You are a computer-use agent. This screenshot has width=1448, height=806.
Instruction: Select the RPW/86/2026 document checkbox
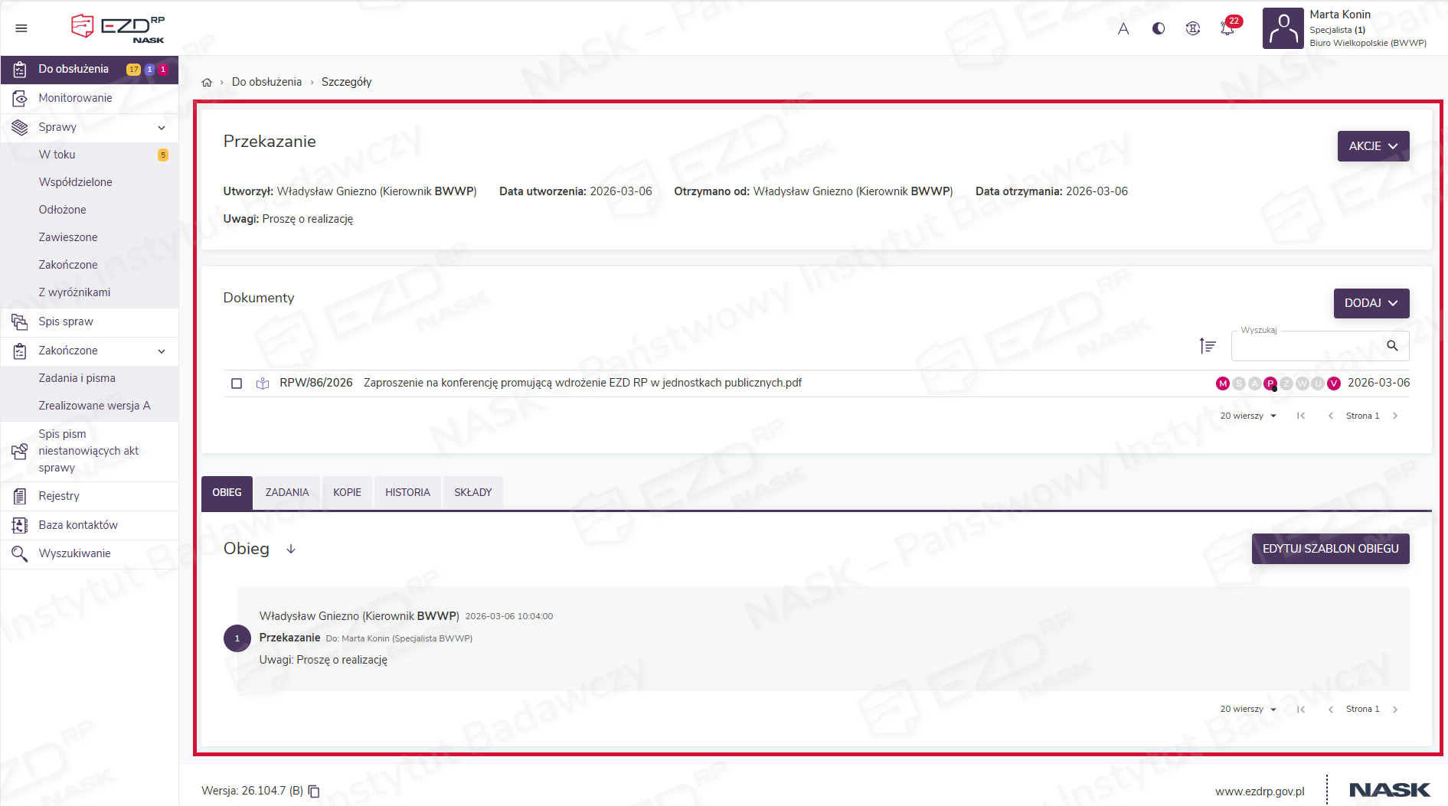(237, 383)
